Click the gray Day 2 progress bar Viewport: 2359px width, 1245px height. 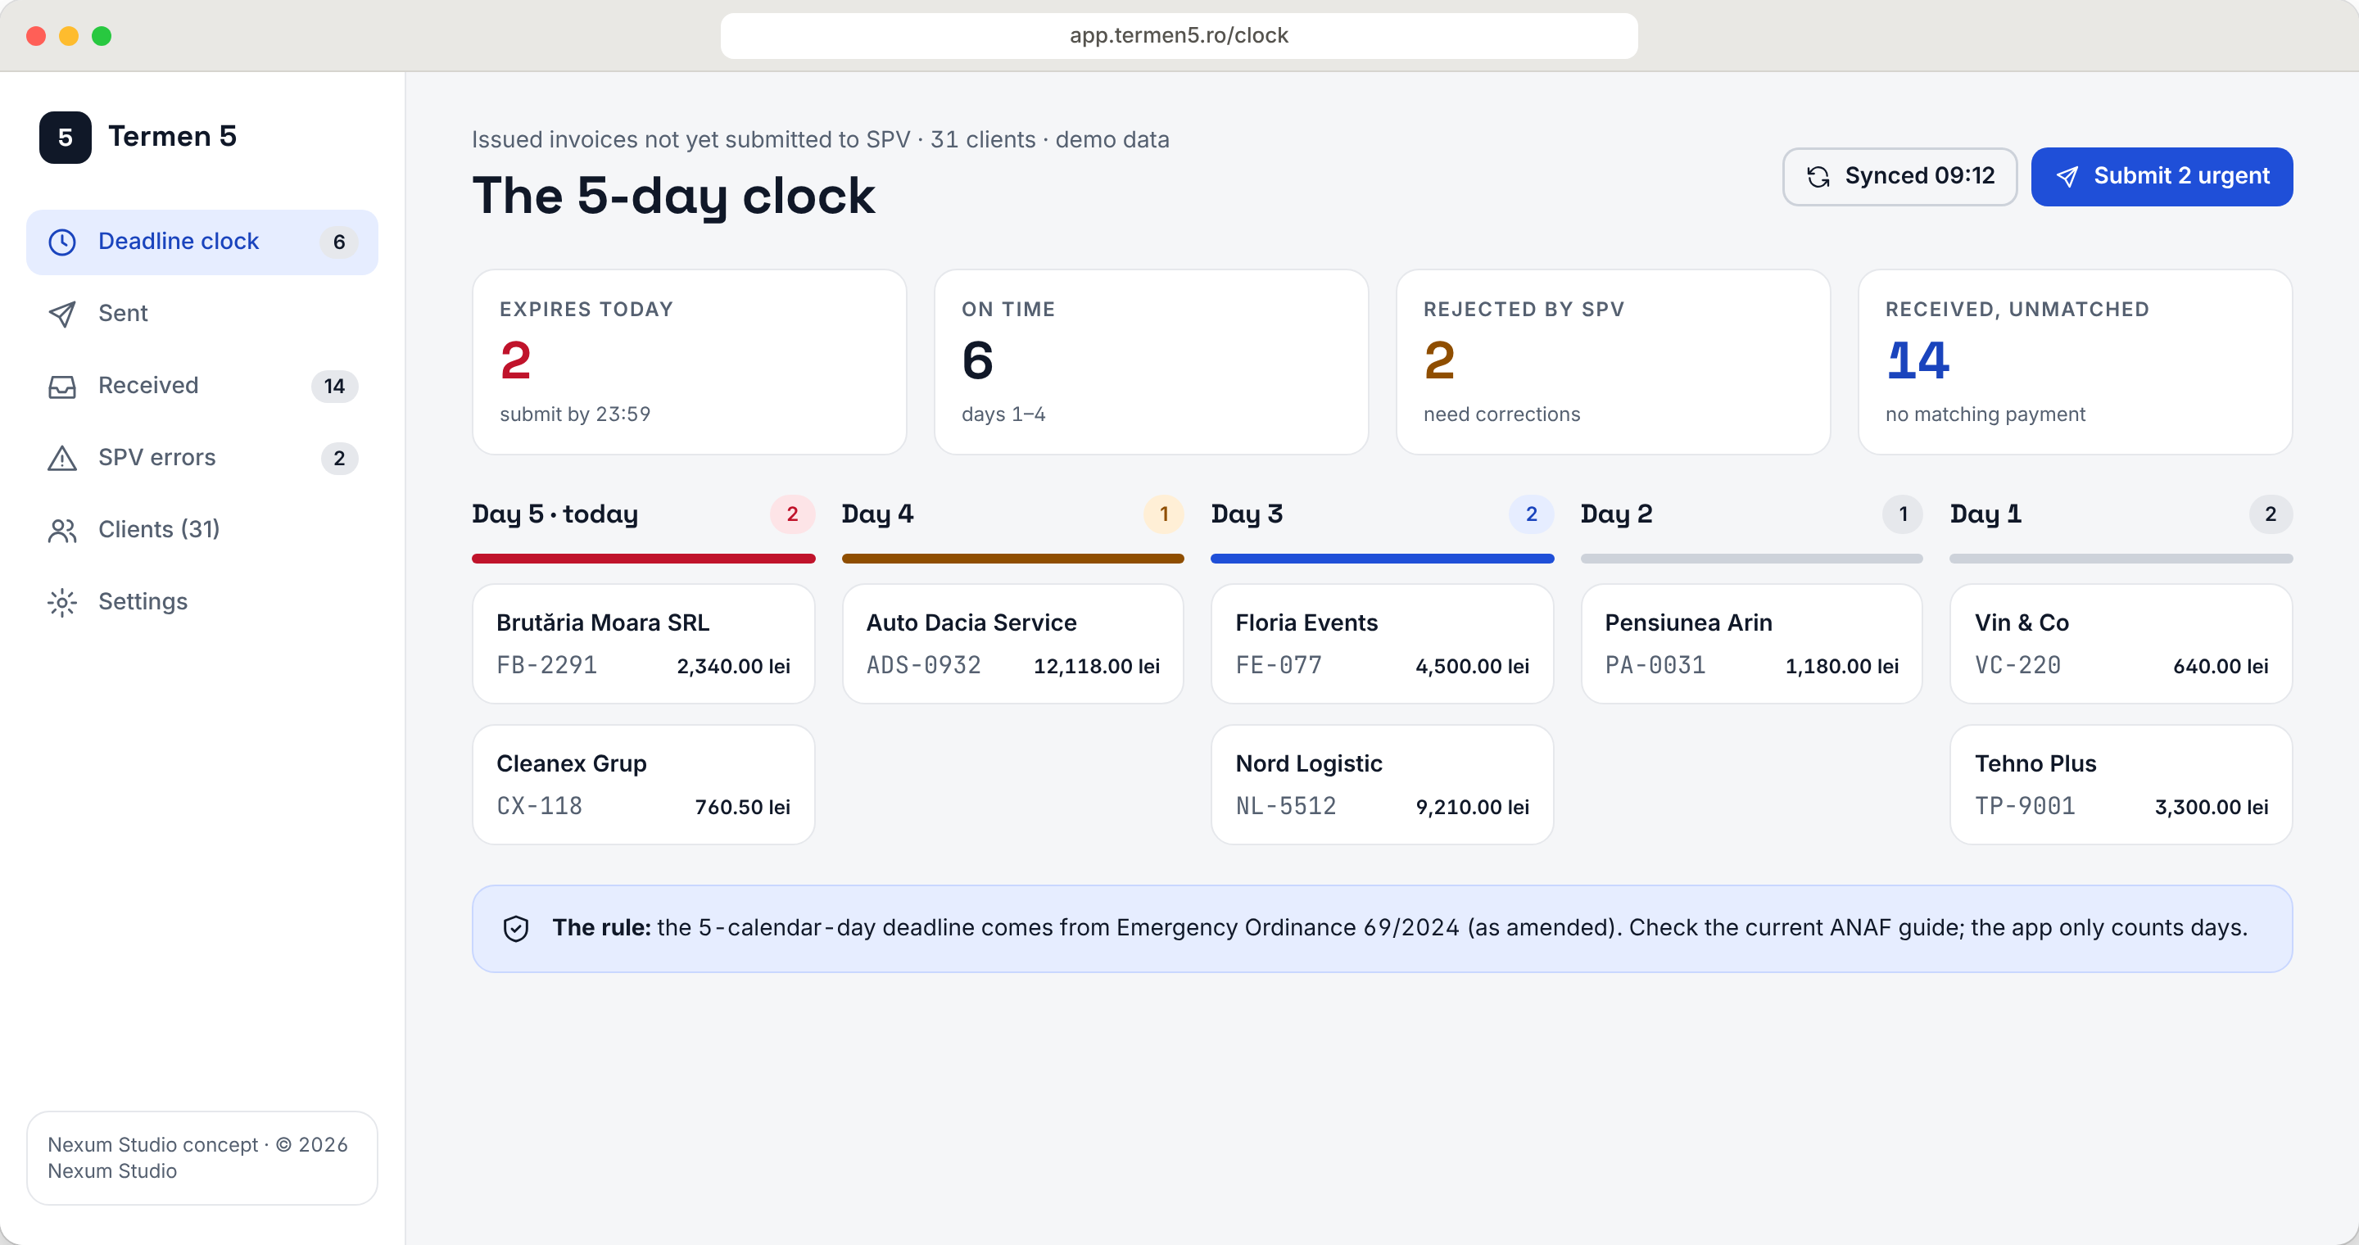pos(1752,559)
